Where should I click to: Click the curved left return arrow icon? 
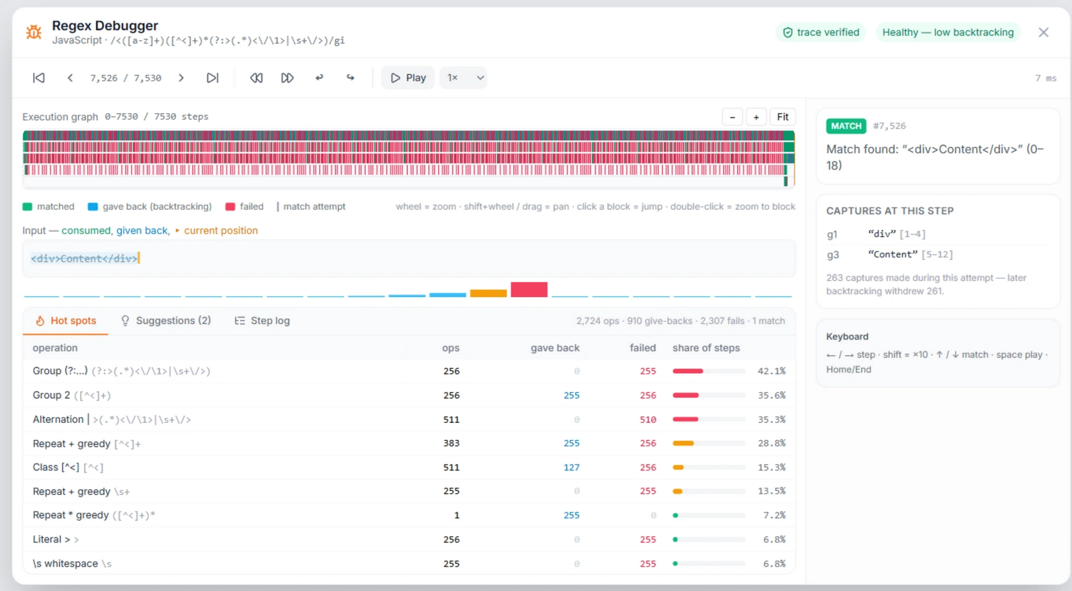pos(319,78)
